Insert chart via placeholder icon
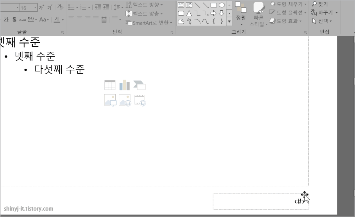 pos(125,85)
